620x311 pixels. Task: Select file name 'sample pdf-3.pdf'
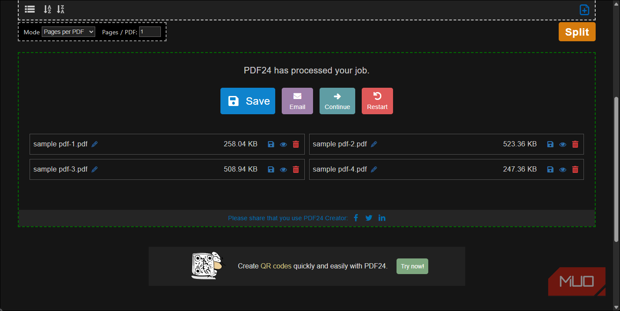pos(60,169)
